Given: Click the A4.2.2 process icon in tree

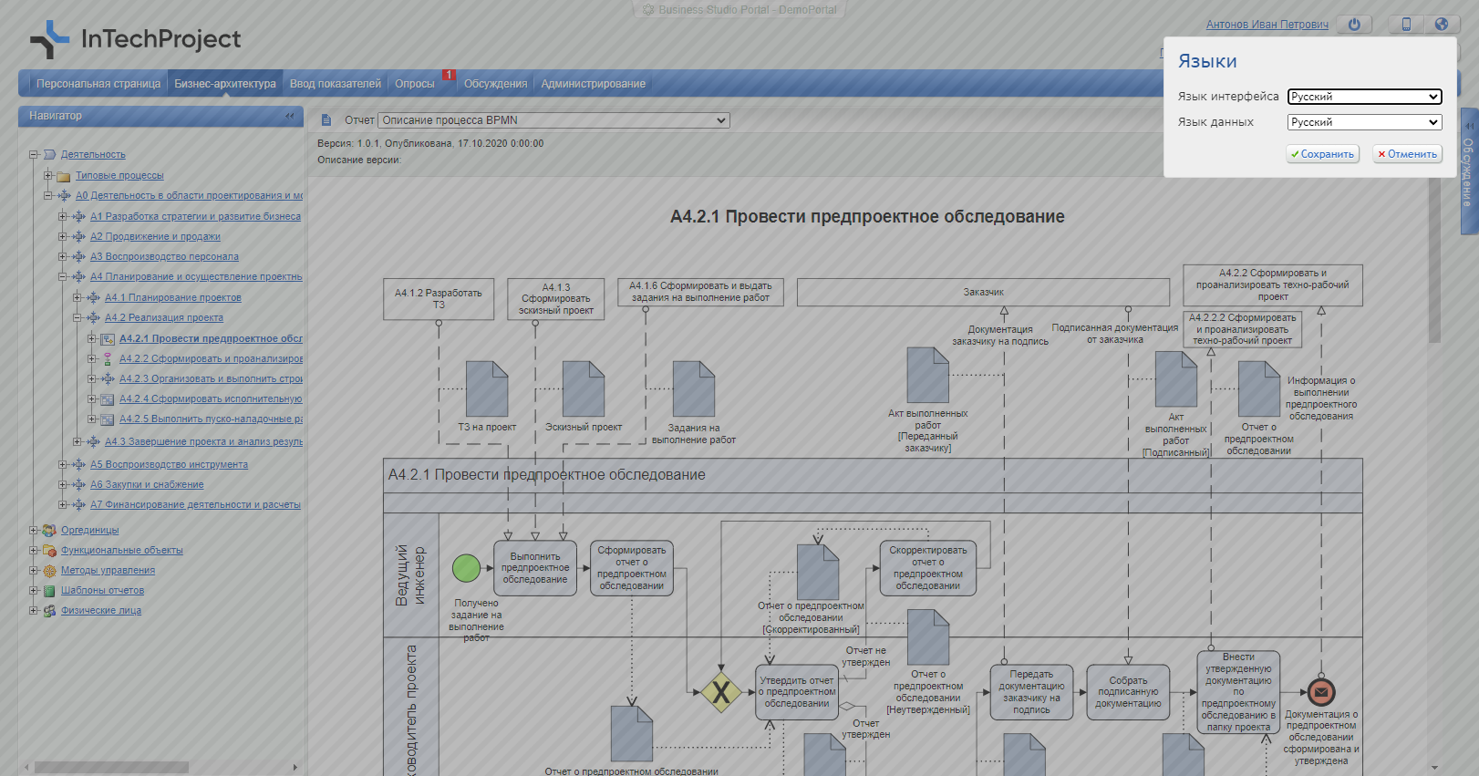Looking at the screenshot, I should 108,359.
